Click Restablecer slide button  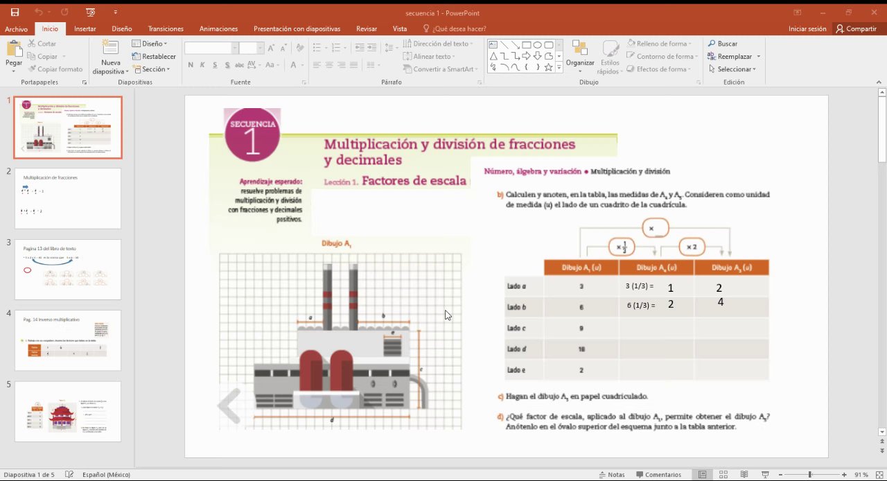(154, 56)
